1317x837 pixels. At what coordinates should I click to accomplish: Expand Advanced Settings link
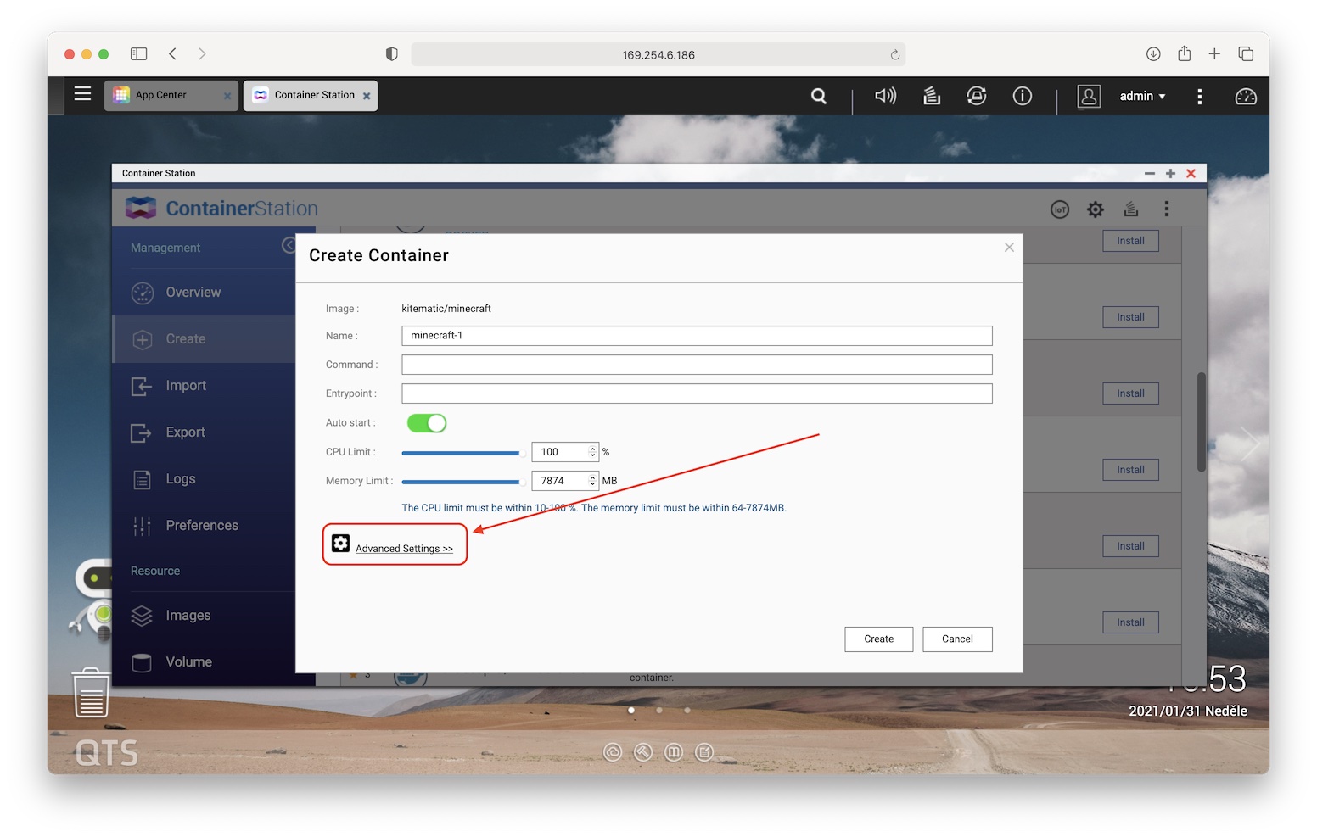coord(404,549)
